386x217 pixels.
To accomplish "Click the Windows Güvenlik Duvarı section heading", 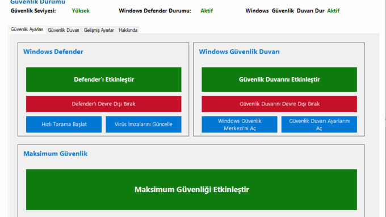I will [239, 52].
